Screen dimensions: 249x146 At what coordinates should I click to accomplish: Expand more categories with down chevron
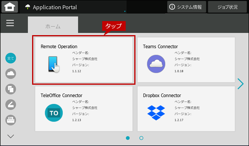coord(11,136)
